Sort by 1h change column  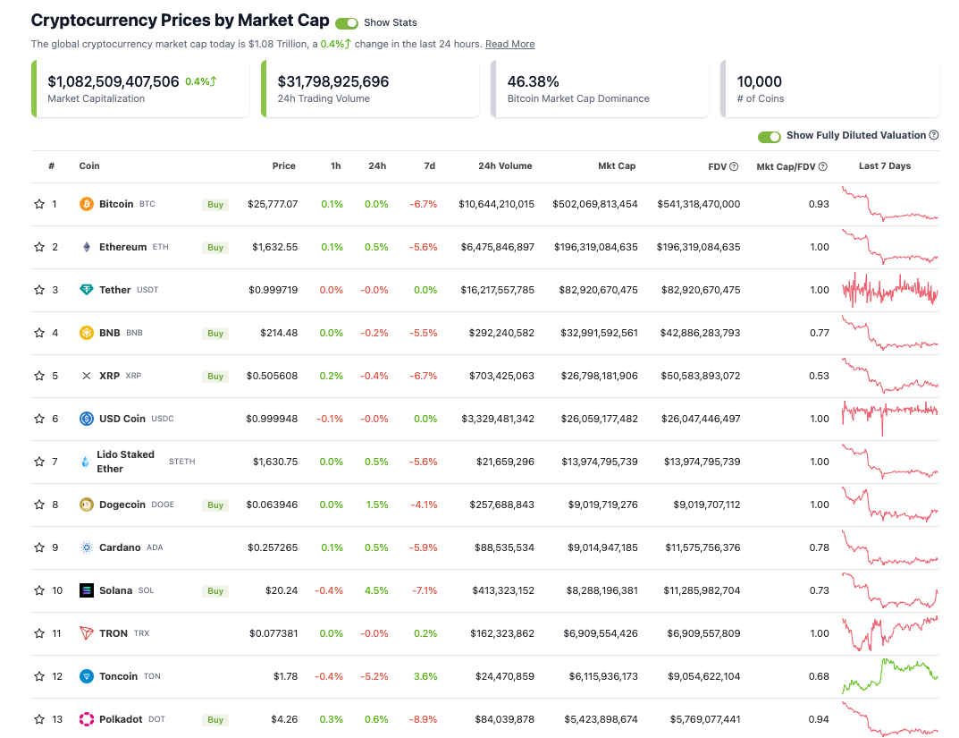click(336, 165)
